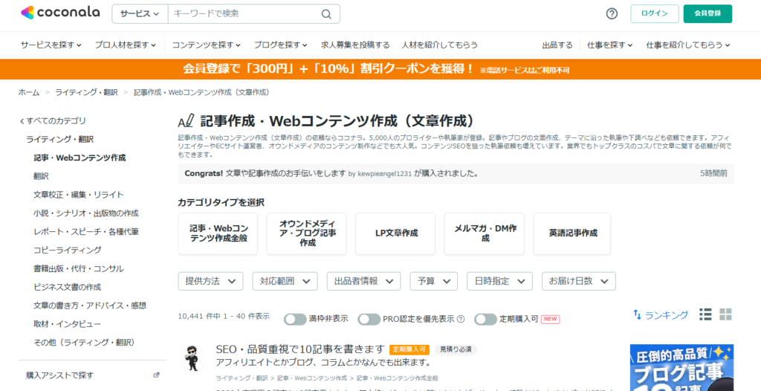This screenshot has height=391, width=761.
Task: Click the search magnifier icon
Action: point(326,14)
